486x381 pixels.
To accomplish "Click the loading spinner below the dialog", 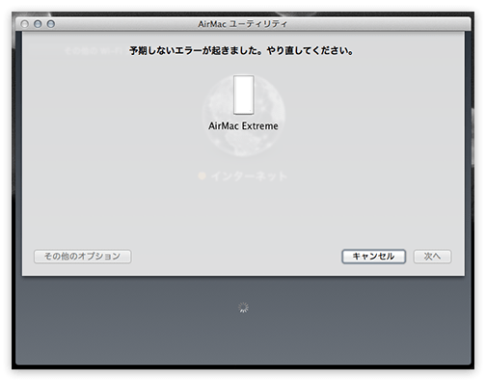I will [243, 308].
